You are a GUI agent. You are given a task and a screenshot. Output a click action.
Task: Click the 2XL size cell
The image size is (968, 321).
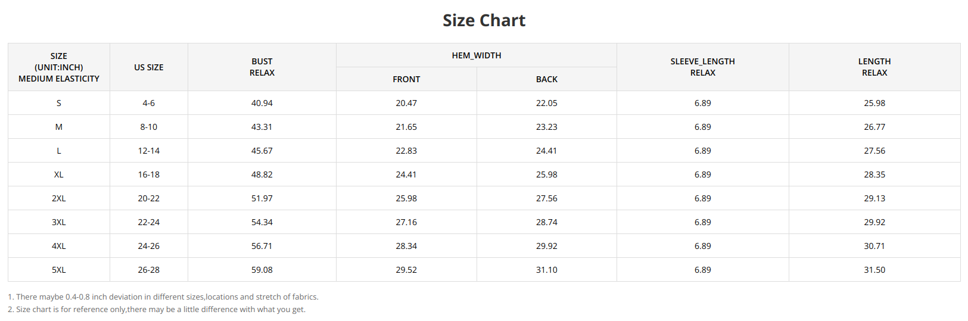tap(58, 198)
